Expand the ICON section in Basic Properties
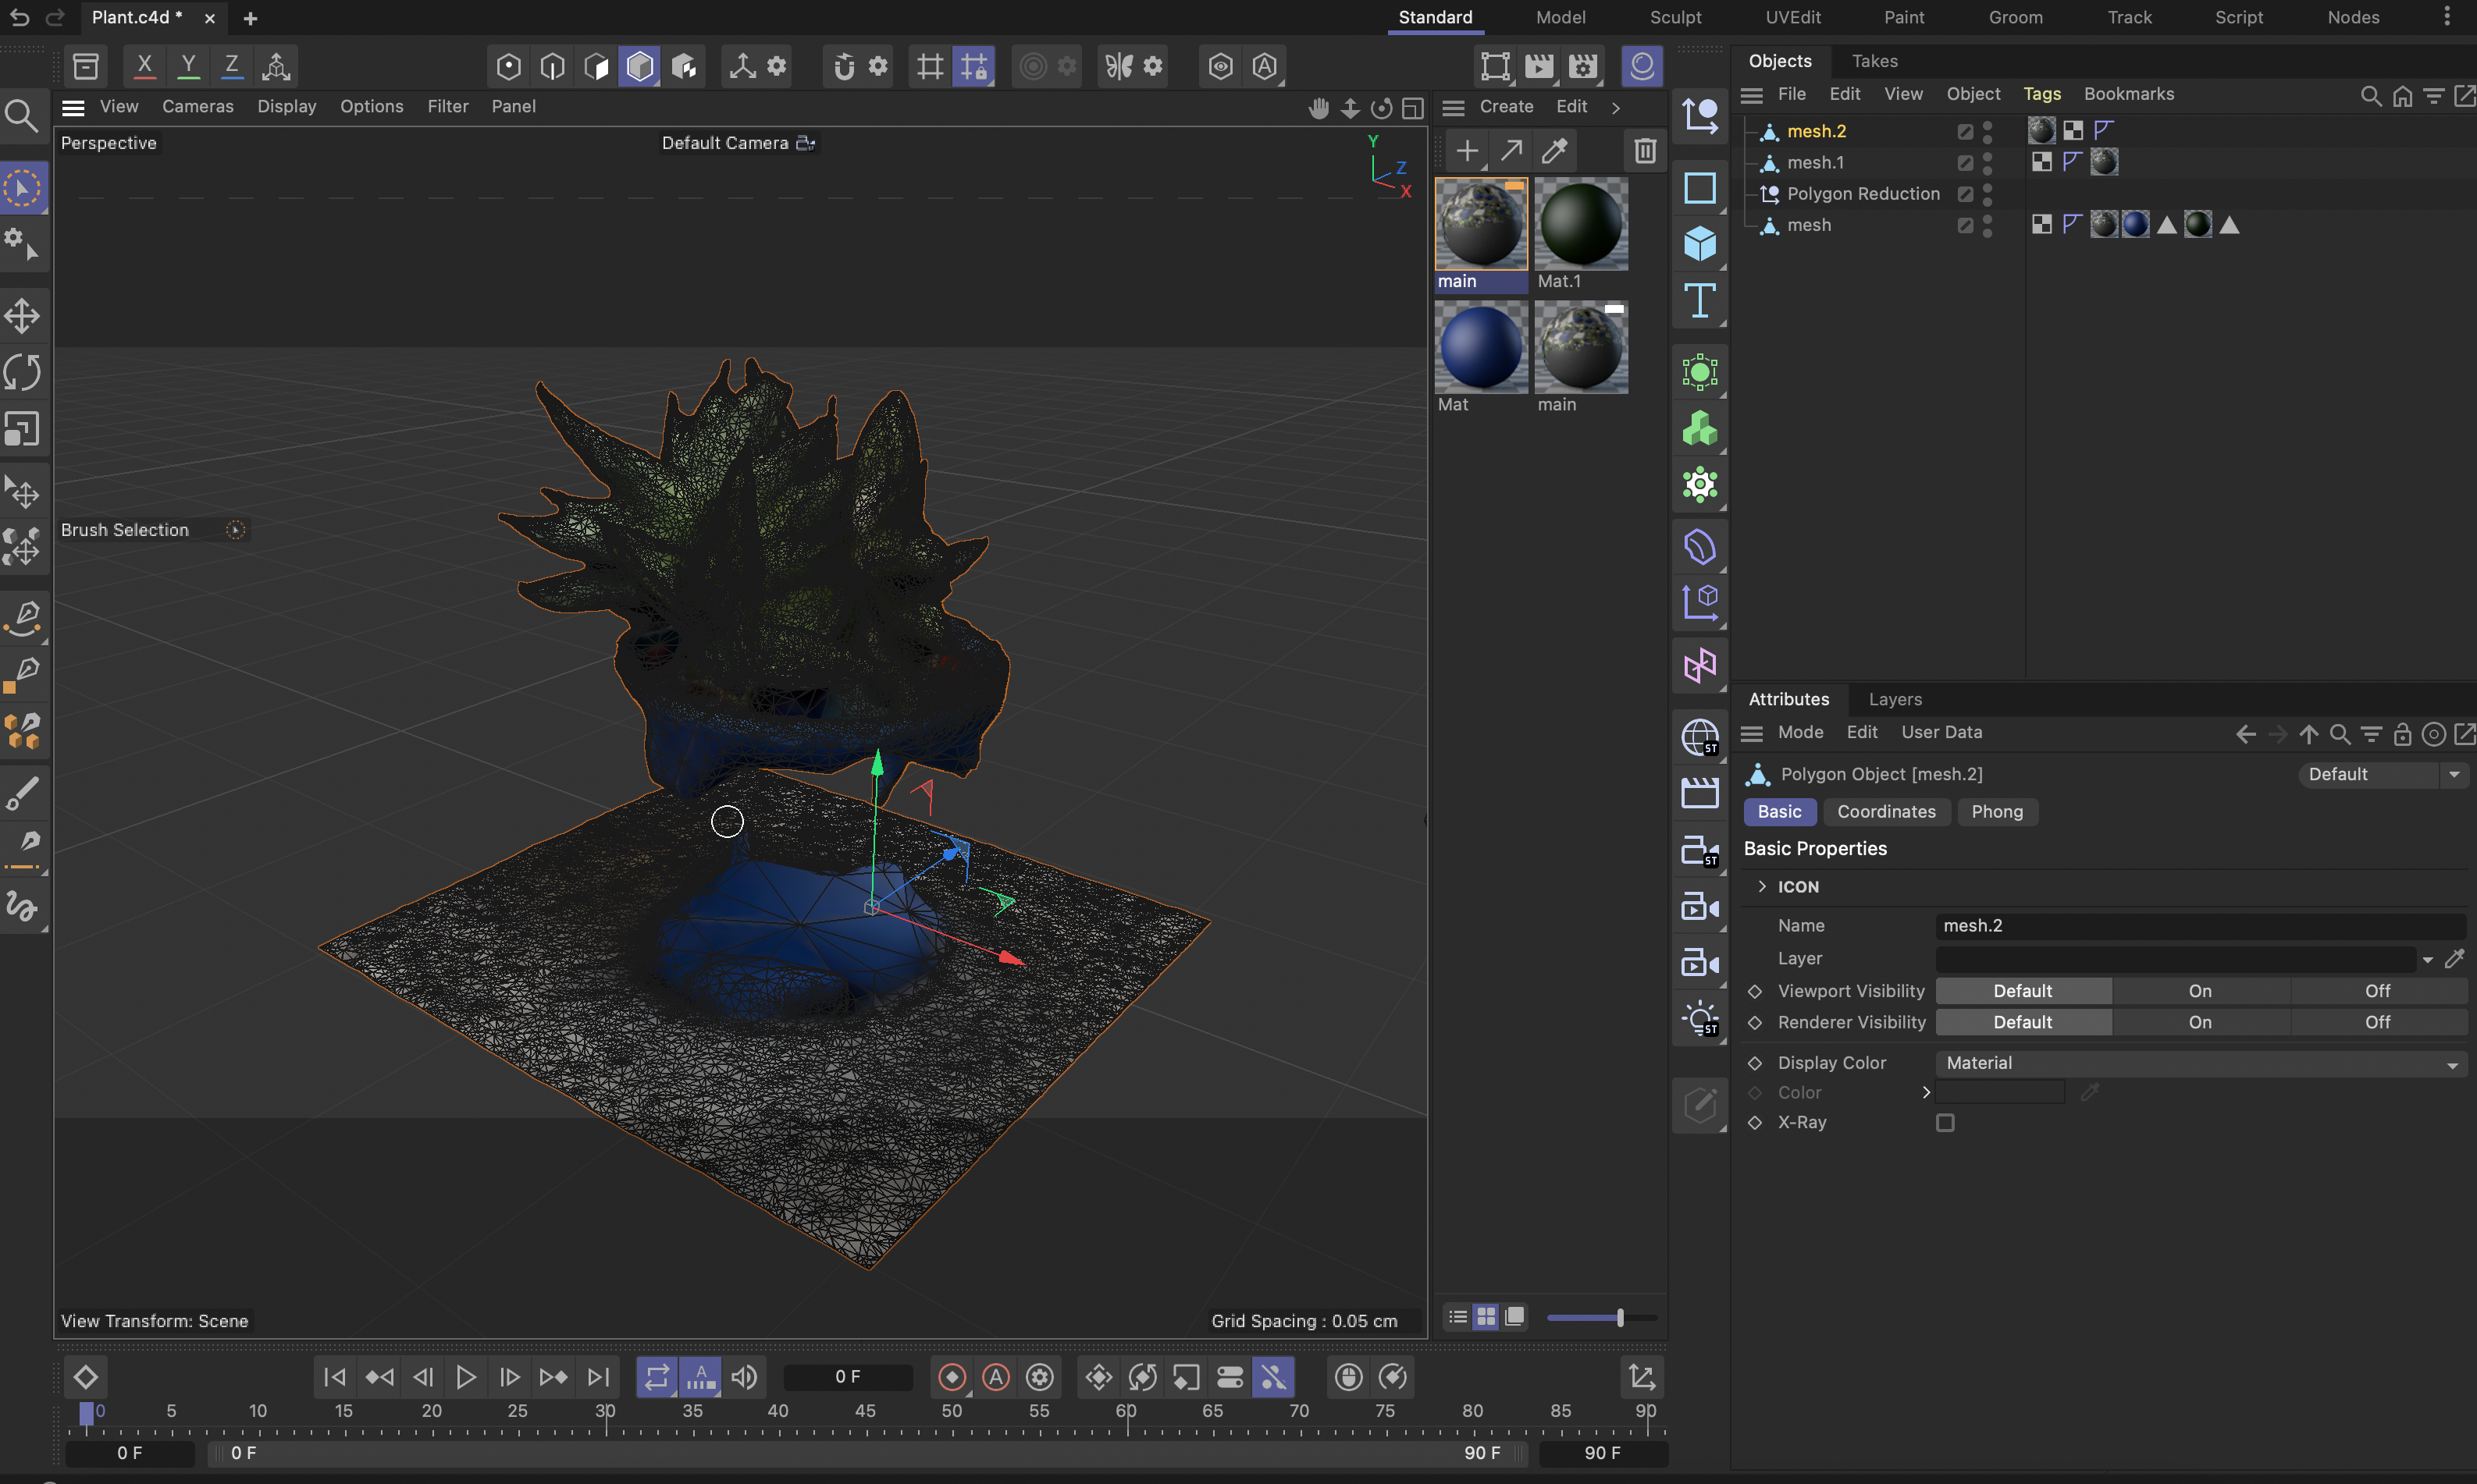Image resolution: width=2477 pixels, height=1484 pixels. (x=1763, y=886)
